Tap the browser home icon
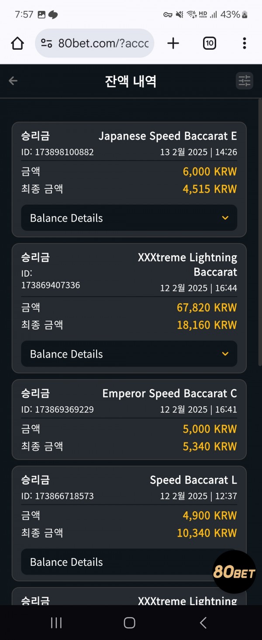Screen dimensions: 262x640 pos(17,43)
